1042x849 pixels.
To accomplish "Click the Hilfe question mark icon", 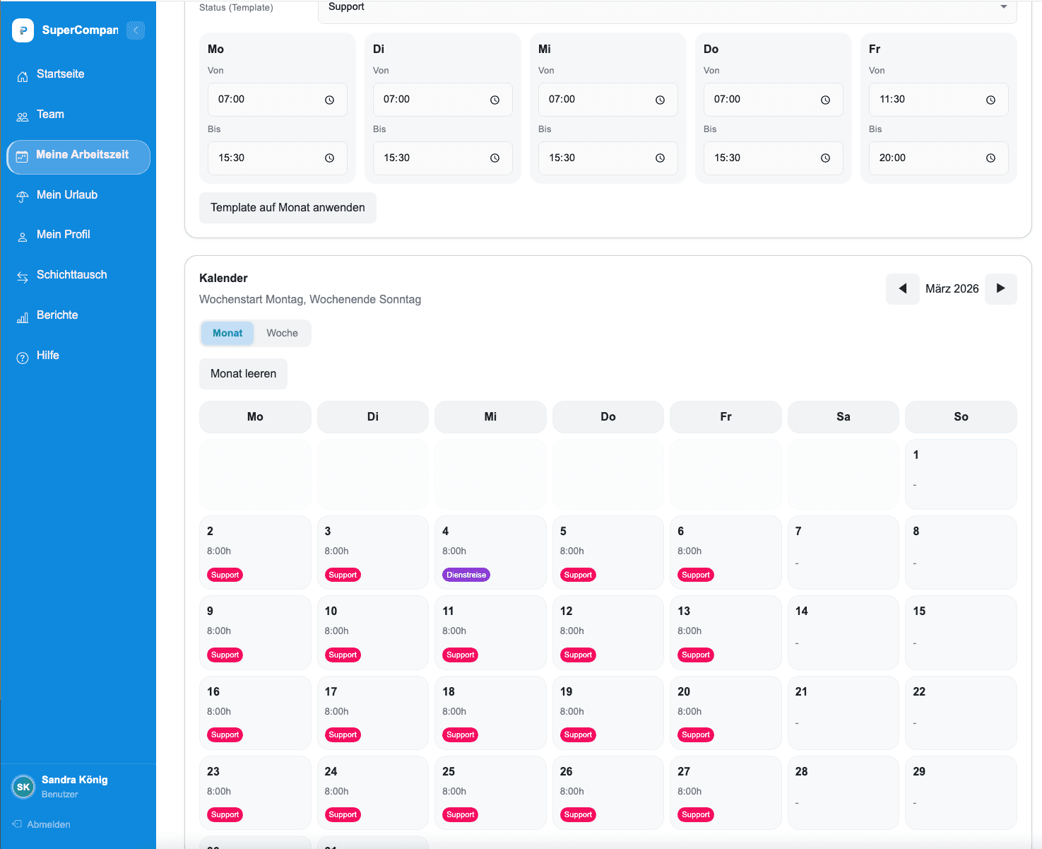I will coord(23,357).
